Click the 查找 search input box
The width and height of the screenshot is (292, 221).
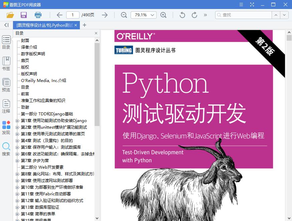pyautogui.click(x=244, y=15)
